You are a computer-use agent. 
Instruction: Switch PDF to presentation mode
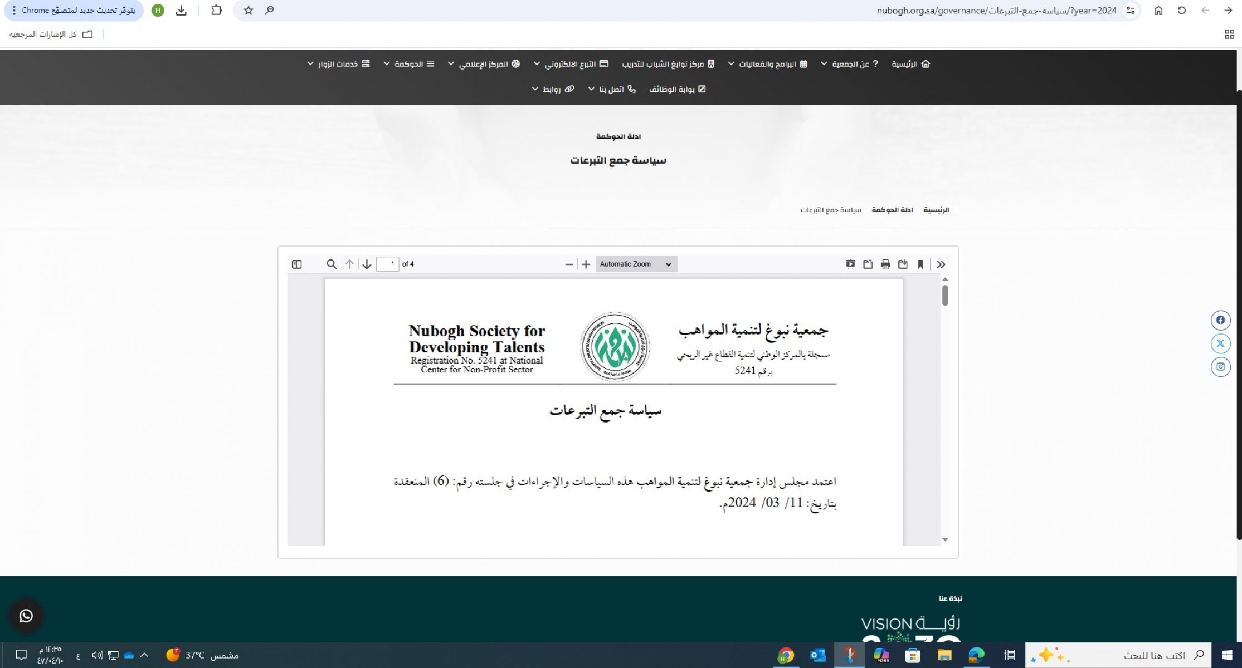(x=850, y=264)
